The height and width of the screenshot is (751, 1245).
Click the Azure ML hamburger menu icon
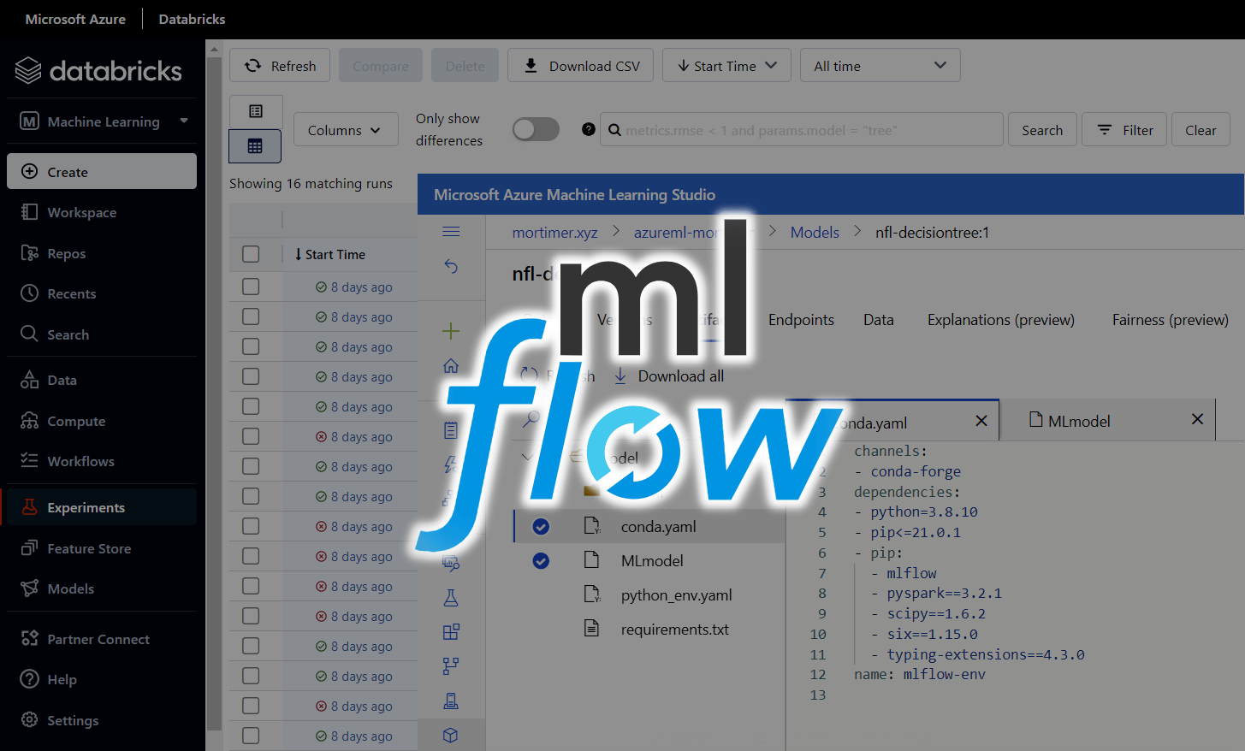click(451, 232)
